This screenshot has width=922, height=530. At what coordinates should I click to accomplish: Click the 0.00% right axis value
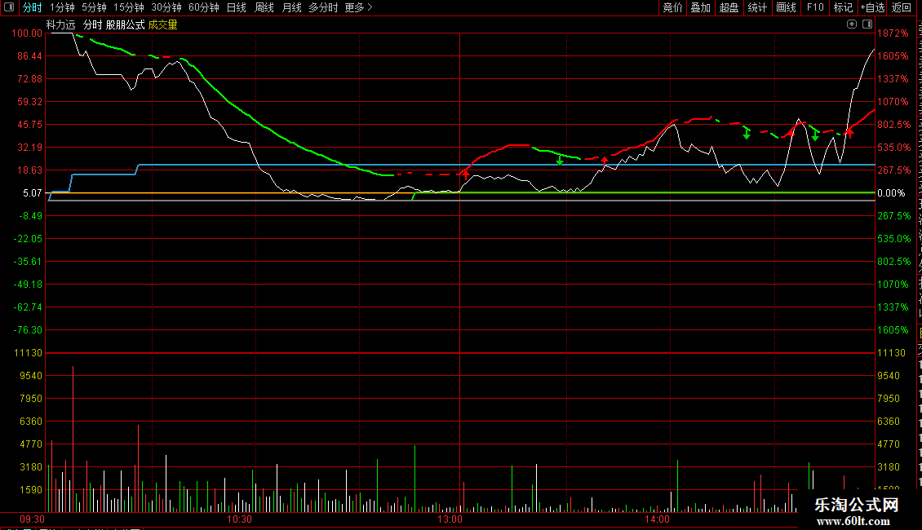(x=891, y=193)
